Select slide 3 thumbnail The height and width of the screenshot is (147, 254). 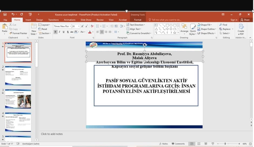pyautogui.click(x=18, y=99)
